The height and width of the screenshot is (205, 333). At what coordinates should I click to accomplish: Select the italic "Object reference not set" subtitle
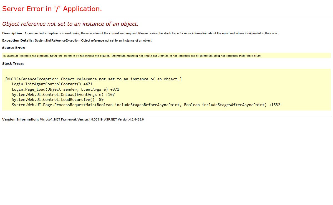pos(70,24)
